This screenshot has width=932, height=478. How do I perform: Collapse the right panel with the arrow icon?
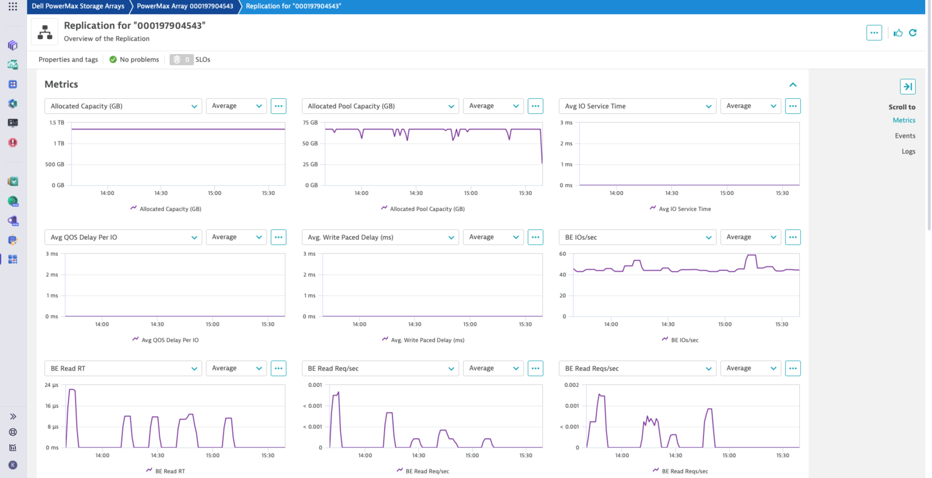pyautogui.click(x=908, y=86)
